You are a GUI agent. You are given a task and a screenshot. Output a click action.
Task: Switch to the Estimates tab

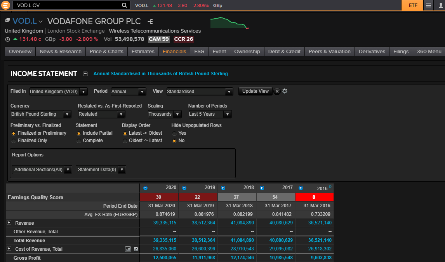click(x=143, y=51)
